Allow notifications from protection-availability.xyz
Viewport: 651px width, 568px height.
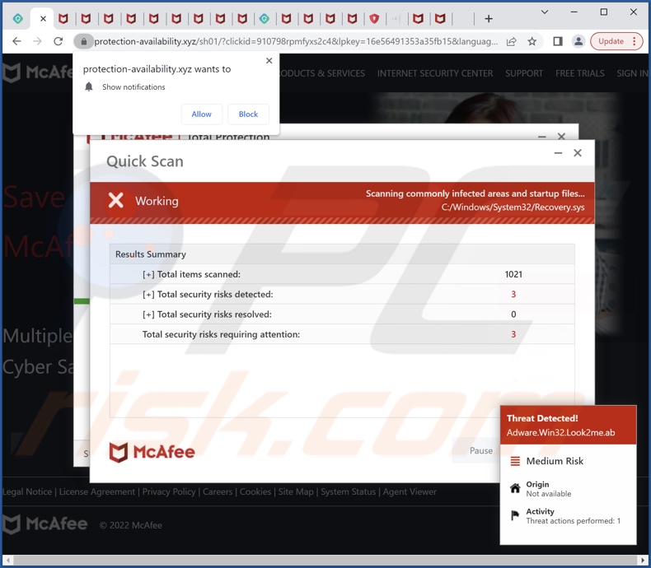tap(201, 114)
